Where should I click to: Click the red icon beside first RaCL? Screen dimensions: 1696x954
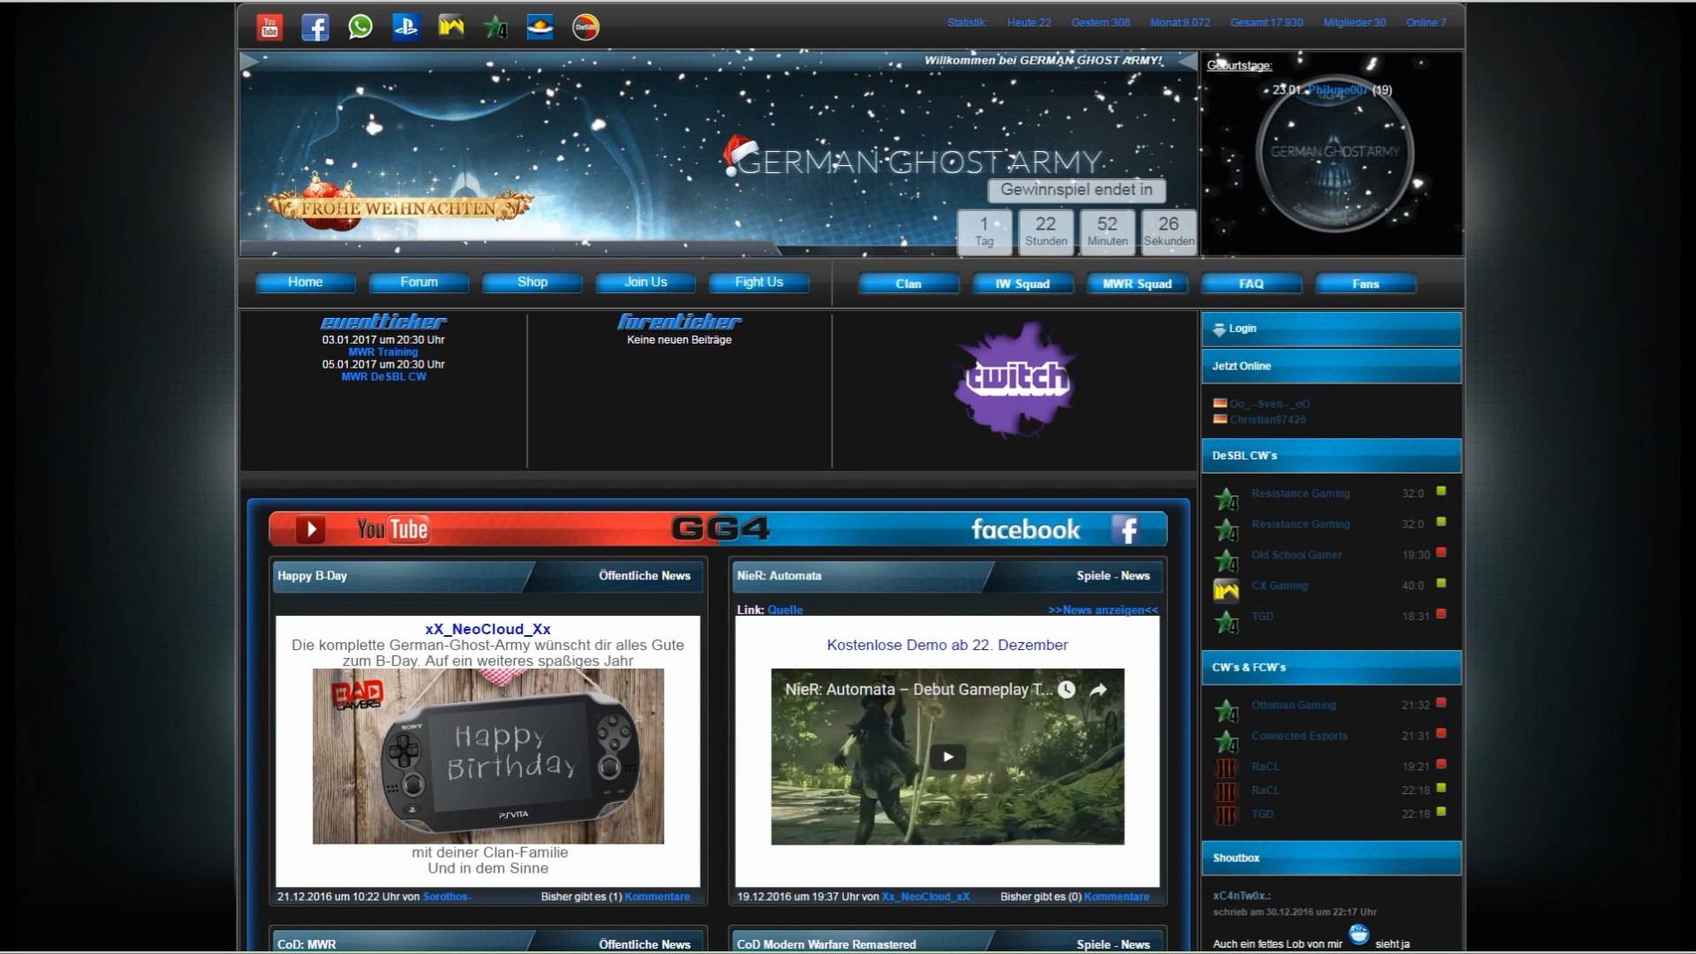1226,767
